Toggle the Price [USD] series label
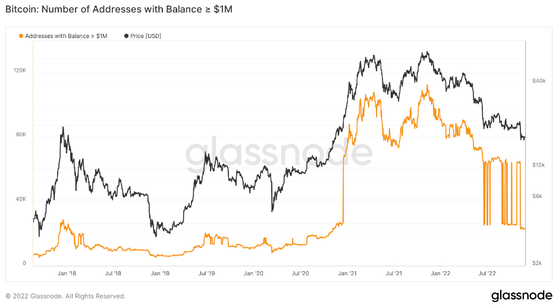 tap(146, 36)
